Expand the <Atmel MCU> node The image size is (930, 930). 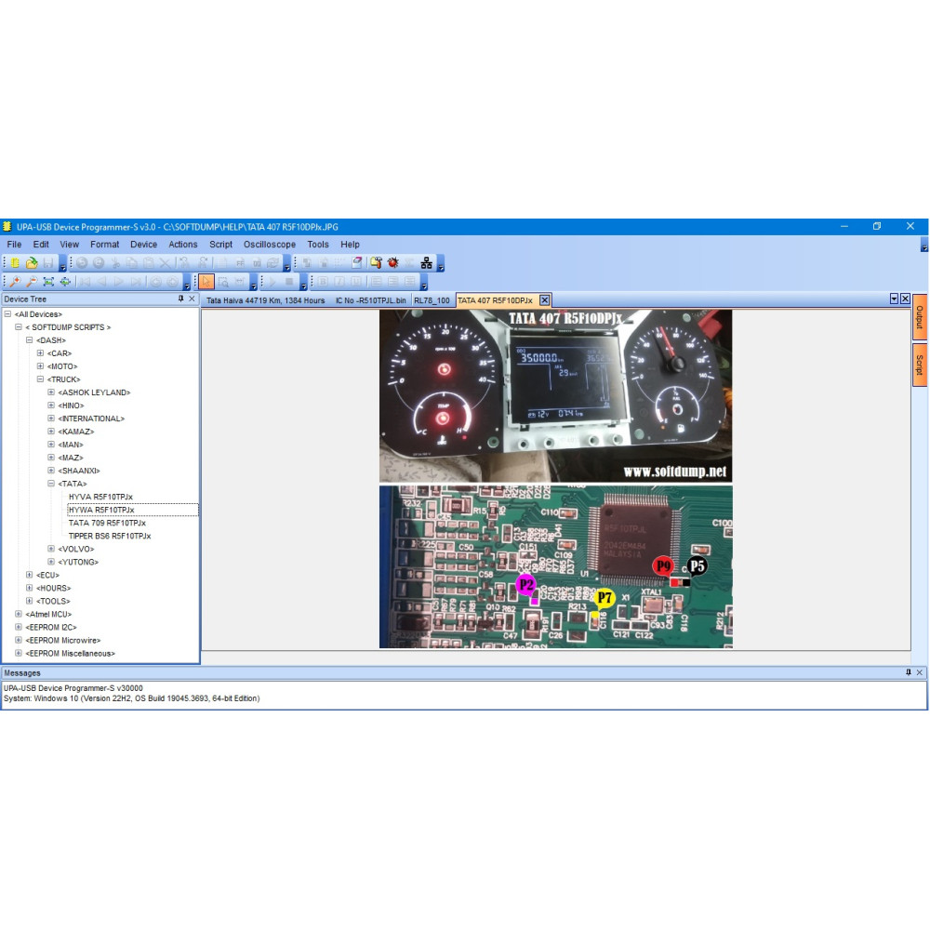[19, 614]
